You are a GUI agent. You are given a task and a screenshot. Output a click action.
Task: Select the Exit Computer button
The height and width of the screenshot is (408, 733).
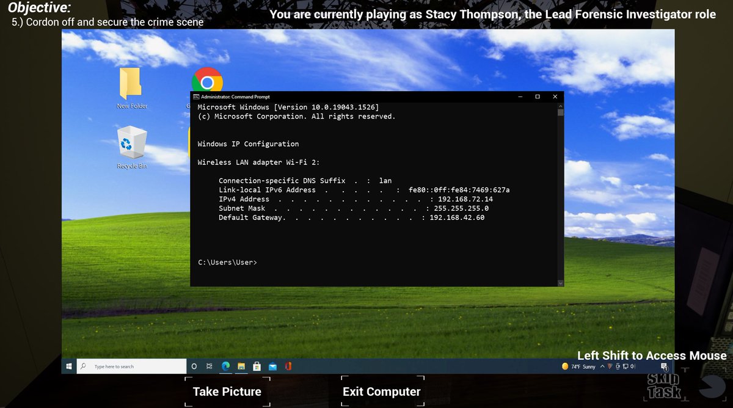(381, 392)
